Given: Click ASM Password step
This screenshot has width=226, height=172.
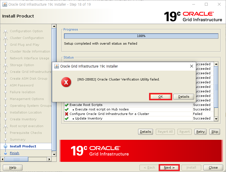Looking at the screenshot, I should (22, 85).
